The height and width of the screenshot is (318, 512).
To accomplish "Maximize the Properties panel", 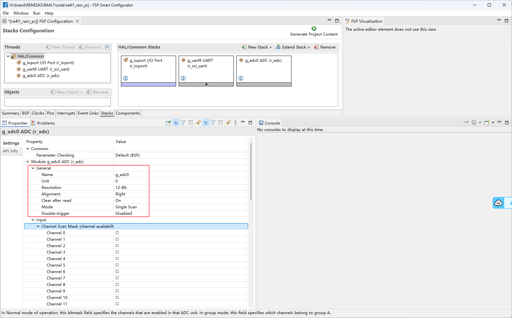I will tap(250, 123).
